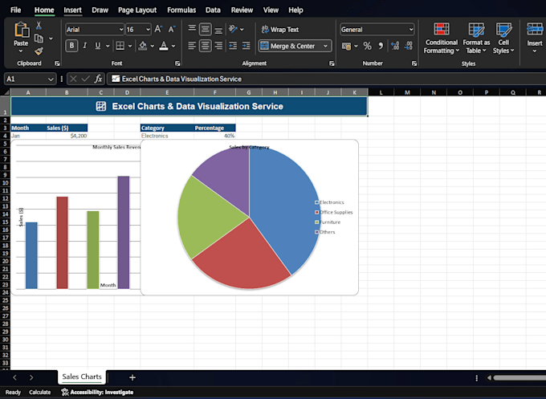Open Font settings dialog launcher
Screen dimensions: 546x399
tap(177, 63)
